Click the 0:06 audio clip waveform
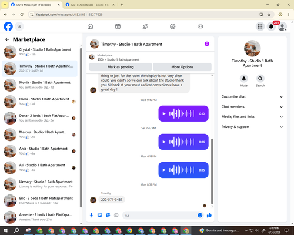Image resolution: width=294 pixels, height=235 pixels. coord(182,142)
